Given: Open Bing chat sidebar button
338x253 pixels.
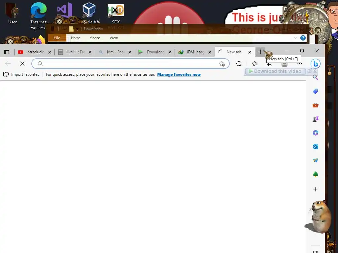Looking at the screenshot, I should pyautogui.click(x=315, y=64).
